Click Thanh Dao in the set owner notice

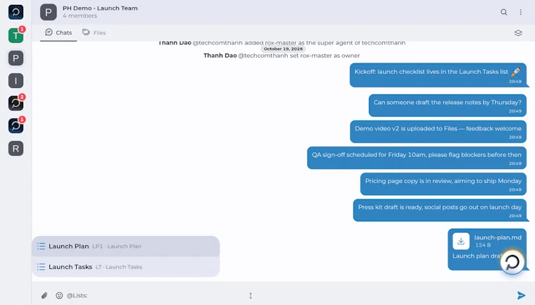coord(220,56)
